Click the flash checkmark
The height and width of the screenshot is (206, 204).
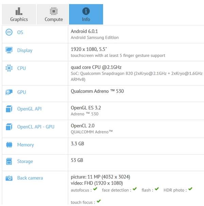(x=157, y=189)
